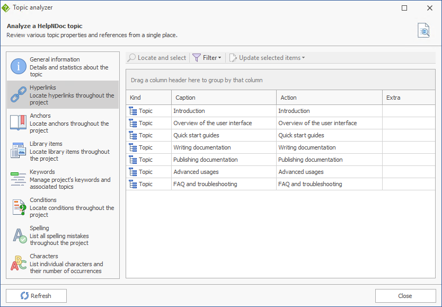Go to the Characters section label

coord(44,256)
